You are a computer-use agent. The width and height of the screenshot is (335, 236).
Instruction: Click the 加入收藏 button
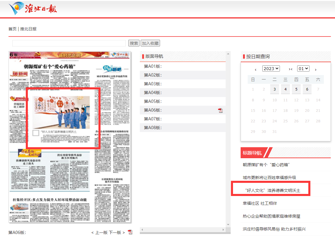click(x=150, y=43)
